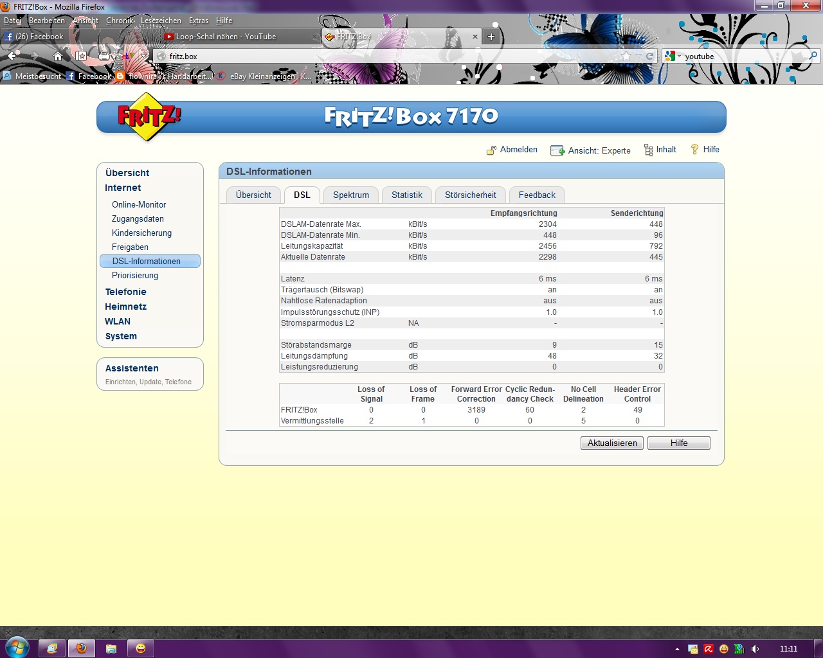Open the bookmarks toolbar icon with star
Screen dimensions: 823x658
tap(81, 56)
